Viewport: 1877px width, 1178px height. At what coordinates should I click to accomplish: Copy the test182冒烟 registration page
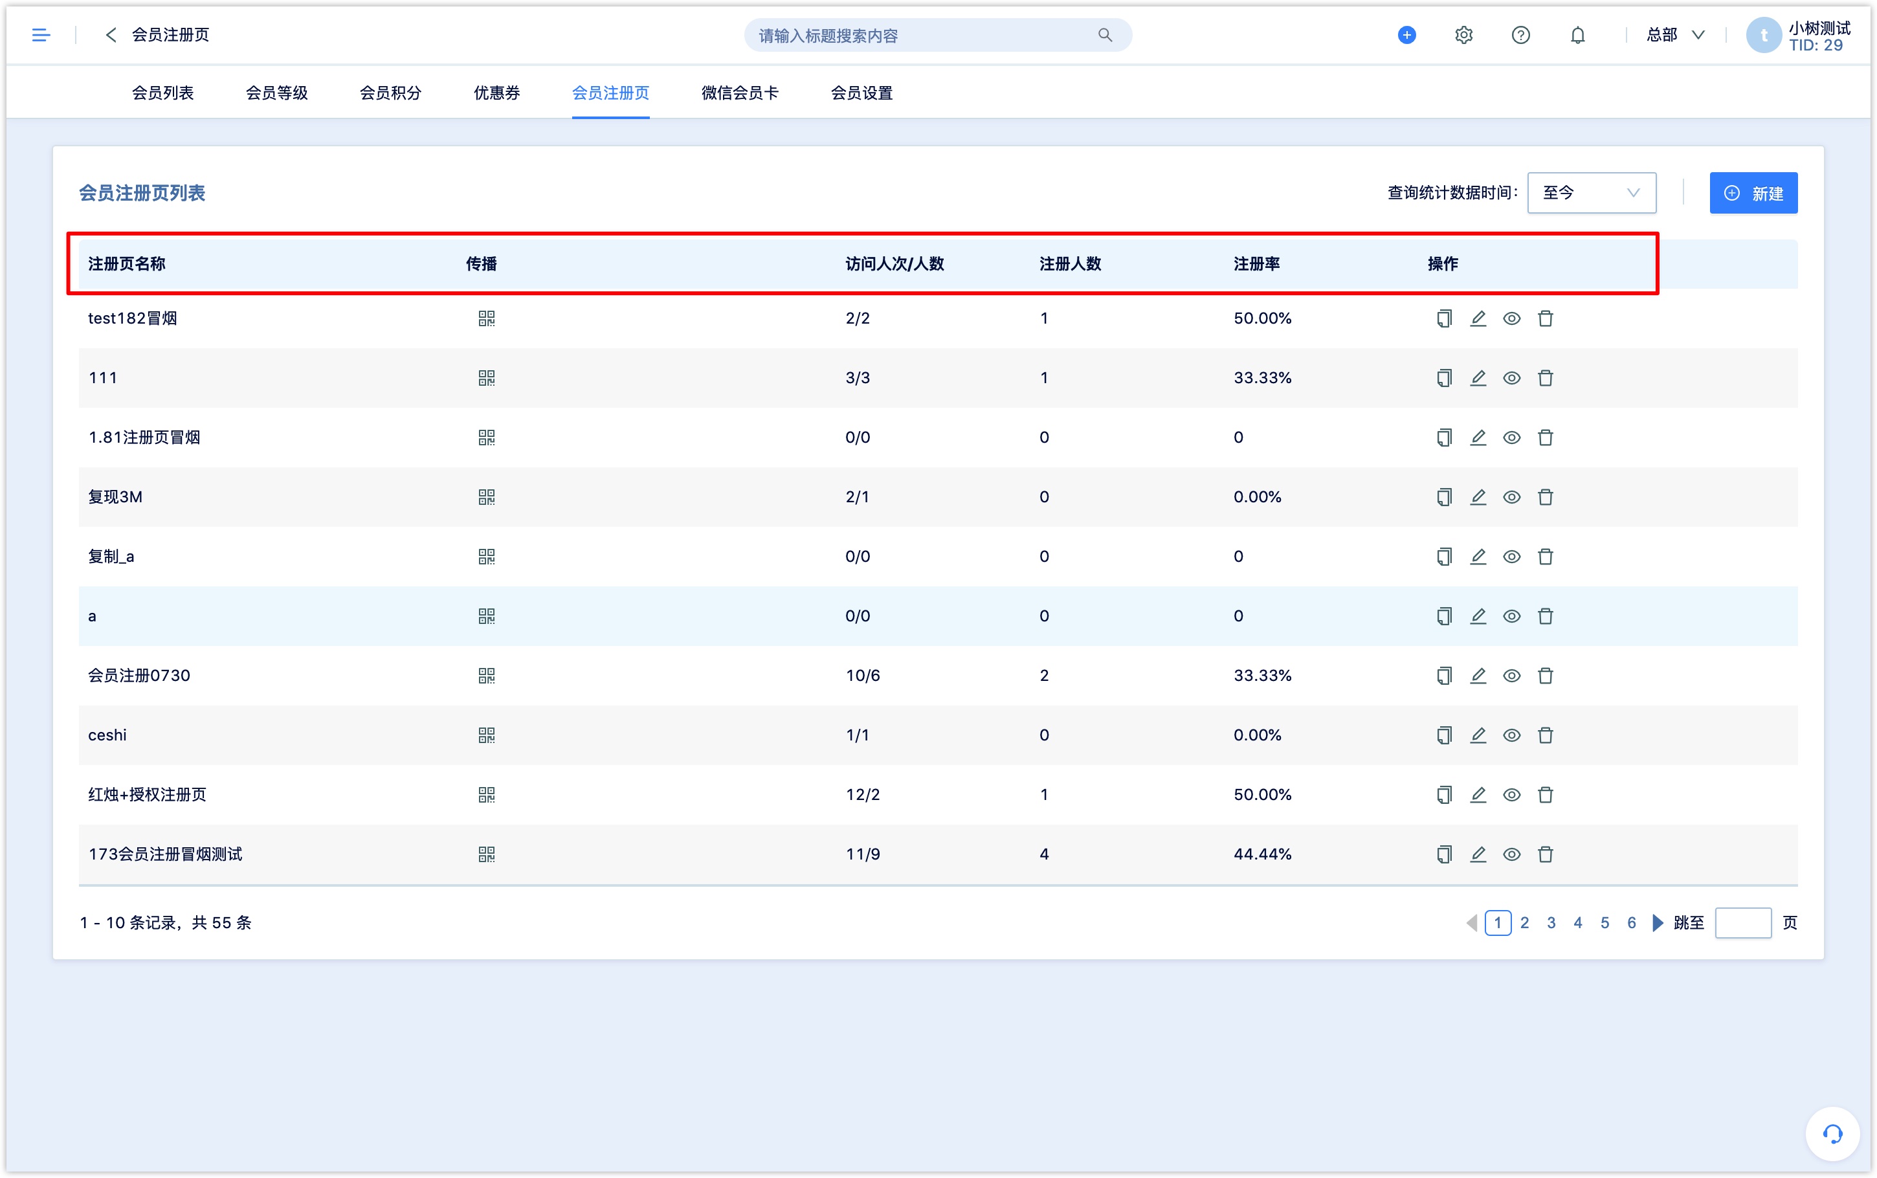[x=1444, y=318]
